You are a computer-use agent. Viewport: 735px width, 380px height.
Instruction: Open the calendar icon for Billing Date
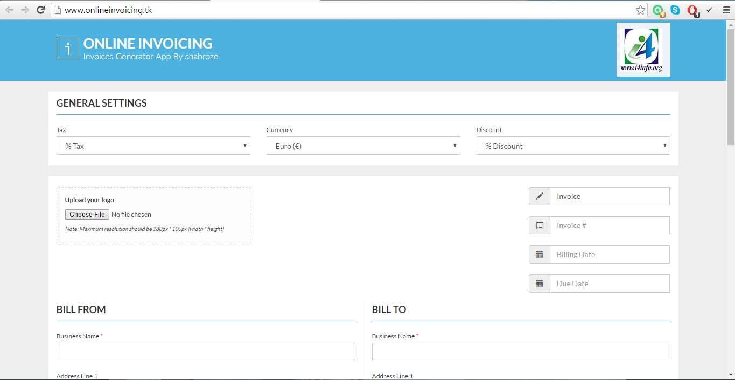(x=539, y=254)
